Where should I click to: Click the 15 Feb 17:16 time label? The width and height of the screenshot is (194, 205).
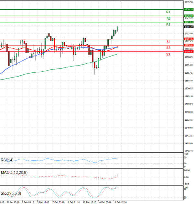click(x=120, y=202)
